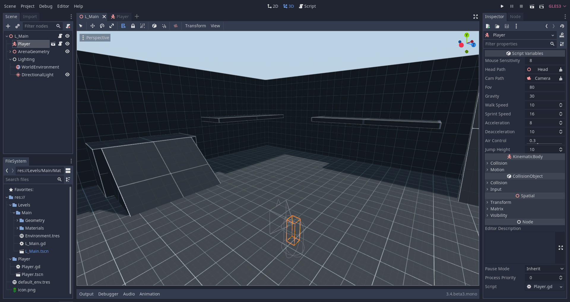Save the current resource from the Inspector
This screenshot has width=570, height=302.
click(x=507, y=26)
